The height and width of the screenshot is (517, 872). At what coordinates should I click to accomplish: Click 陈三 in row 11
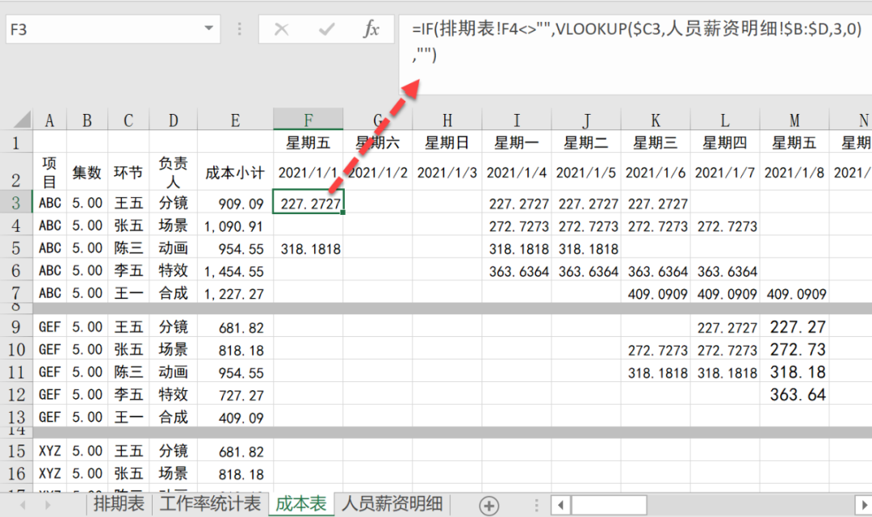(128, 372)
